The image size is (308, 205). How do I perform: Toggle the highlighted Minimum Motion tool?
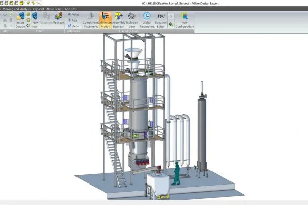105,20
